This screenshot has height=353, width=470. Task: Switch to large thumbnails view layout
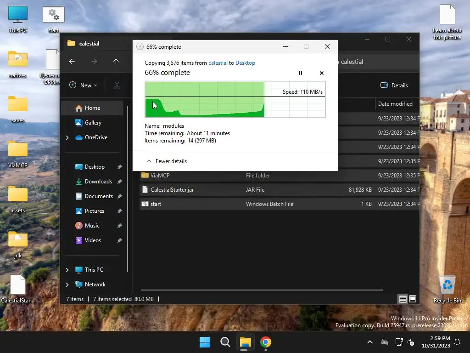413,299
